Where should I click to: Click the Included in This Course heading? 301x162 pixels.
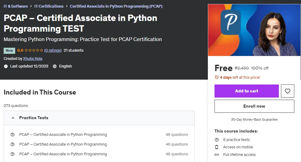[x=40, y=92]
